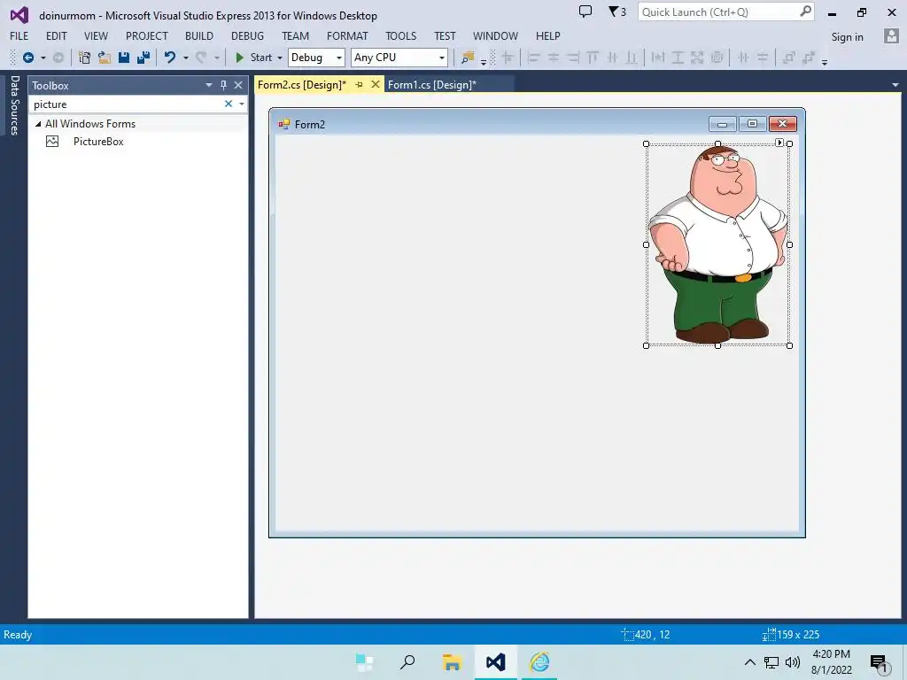Click the Align Middles layout icon

(x=612, y=58)
